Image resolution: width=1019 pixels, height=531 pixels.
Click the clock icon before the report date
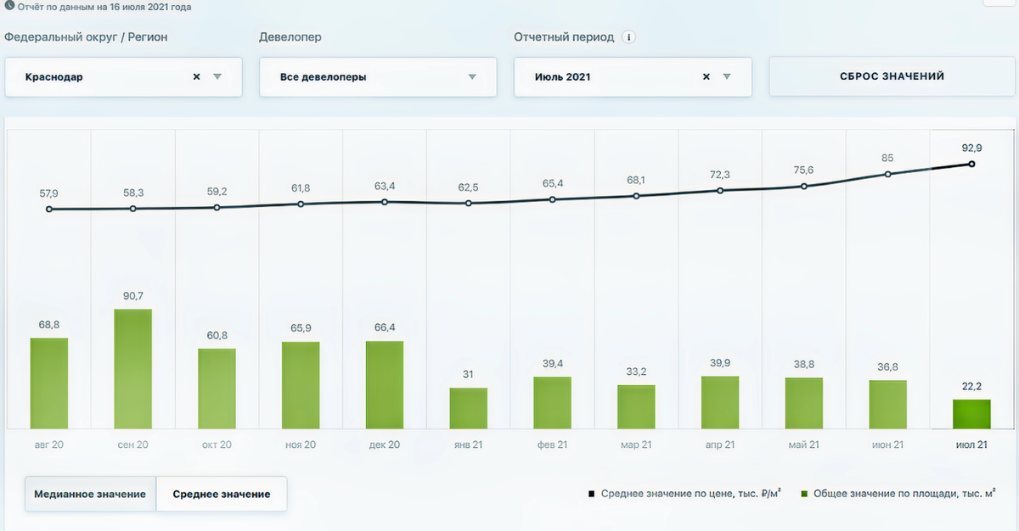pos(8,6)
